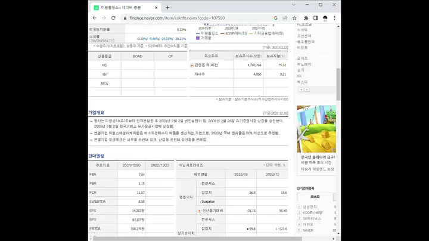Click the 어닝서프라이즈 table header
Viewport: 429px width, 241px height.
[191, 165]
